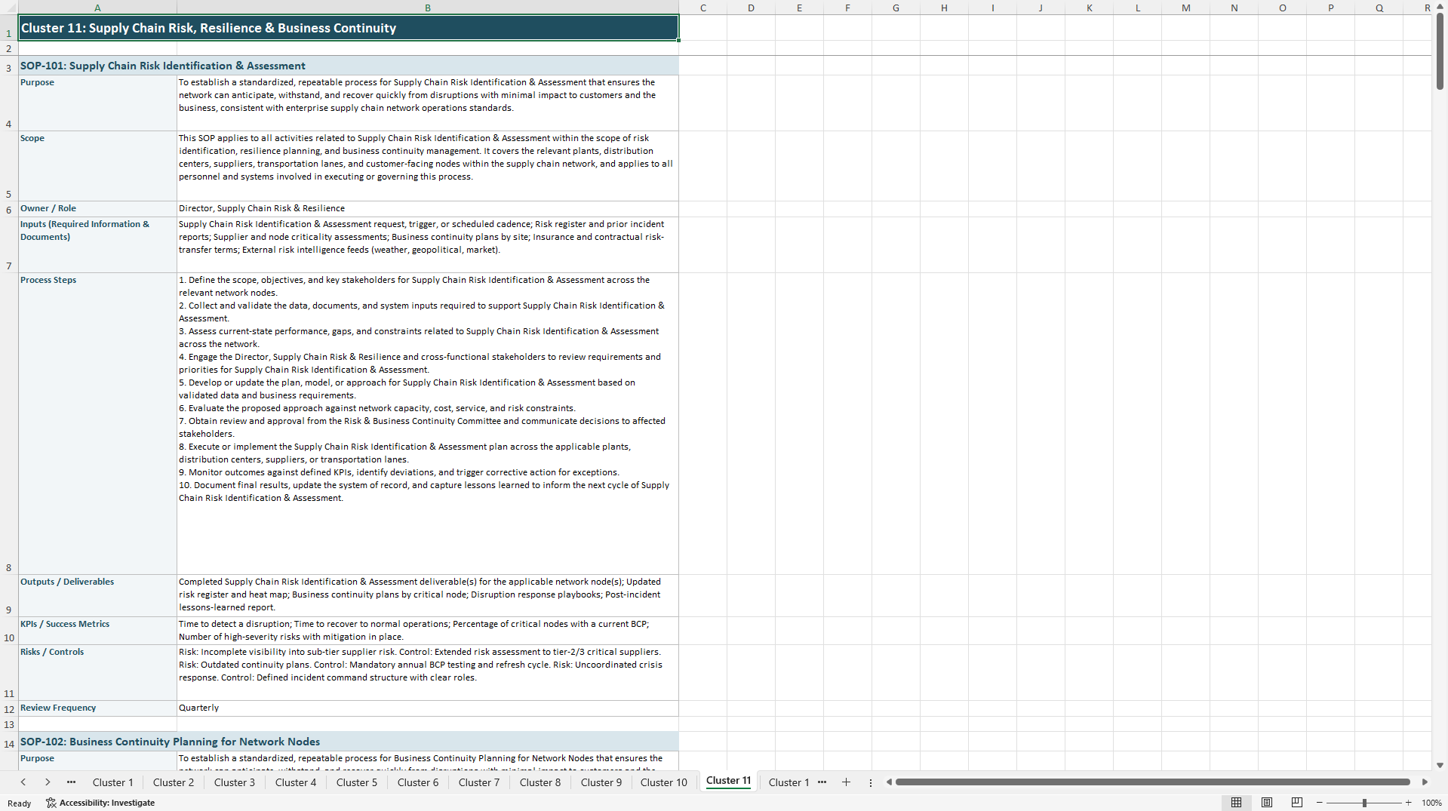The height and width of the screenshot is (811, 1448).
Task: Click vertical scrollbar up arrow
Action: point(1440,7)
